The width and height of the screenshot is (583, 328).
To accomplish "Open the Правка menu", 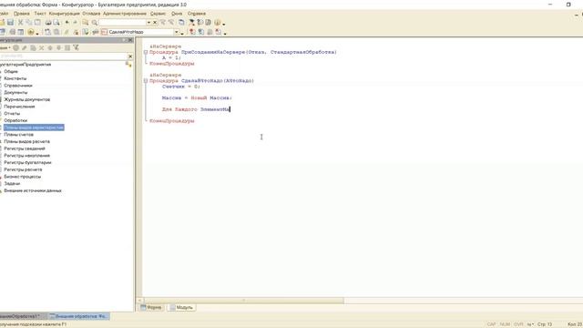I will pos(22,14).
